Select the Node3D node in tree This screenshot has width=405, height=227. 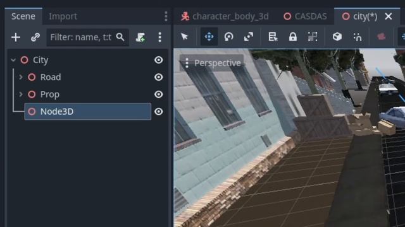pos(87,112)
